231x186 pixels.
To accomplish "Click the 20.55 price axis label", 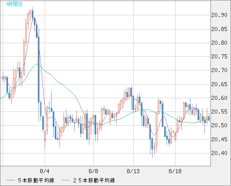I will click(x=219, y=112).
